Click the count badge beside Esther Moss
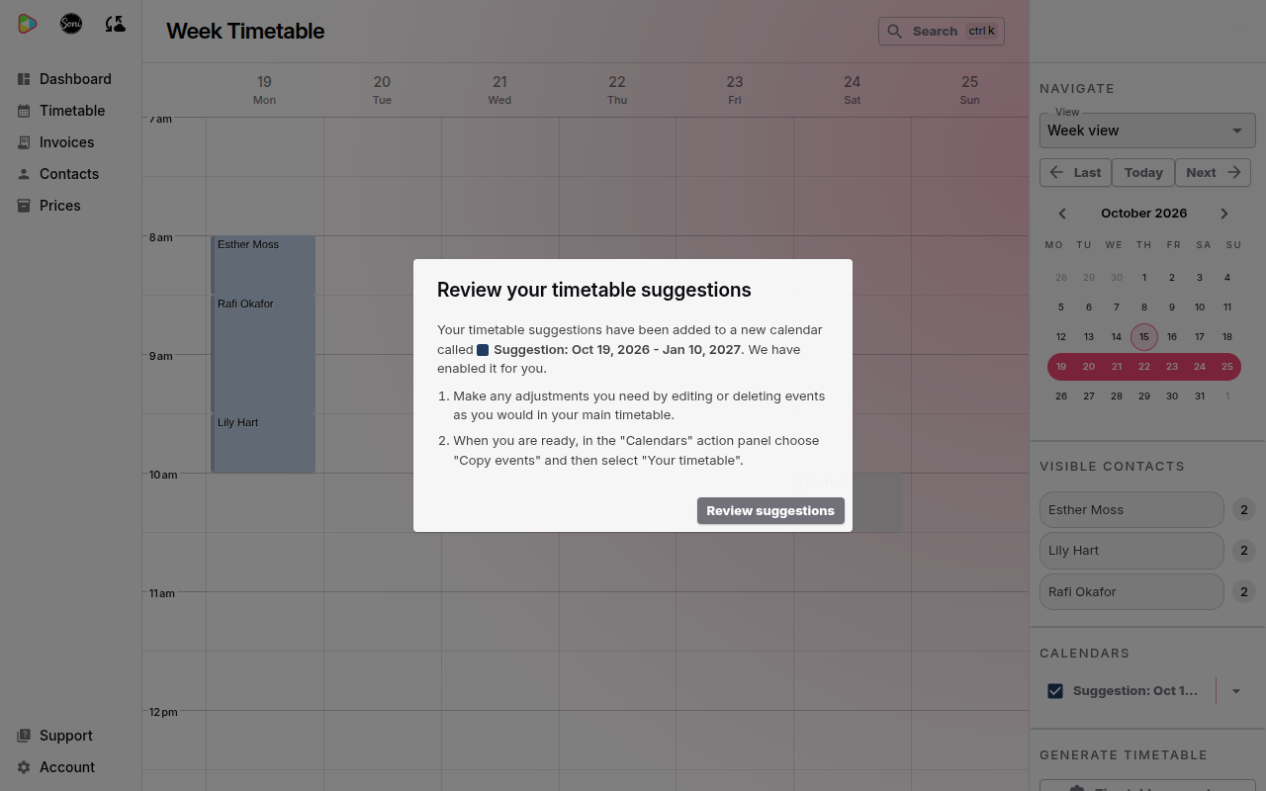1266x791 pixels. 1244,510
